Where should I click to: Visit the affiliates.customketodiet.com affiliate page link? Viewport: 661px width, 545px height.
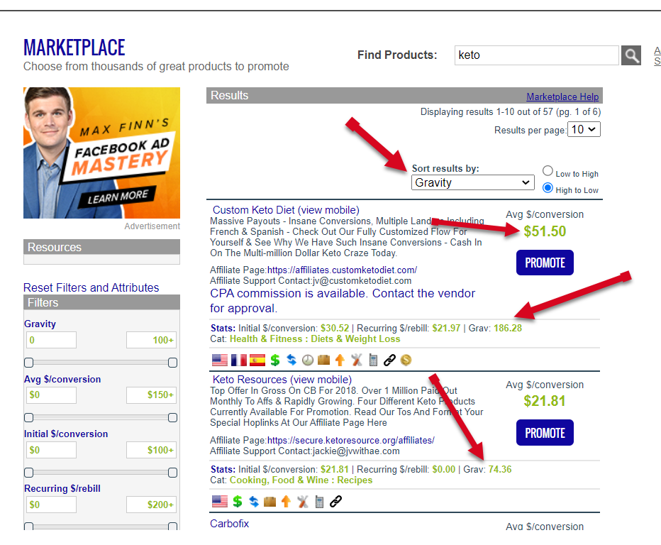tap(342, 270)
